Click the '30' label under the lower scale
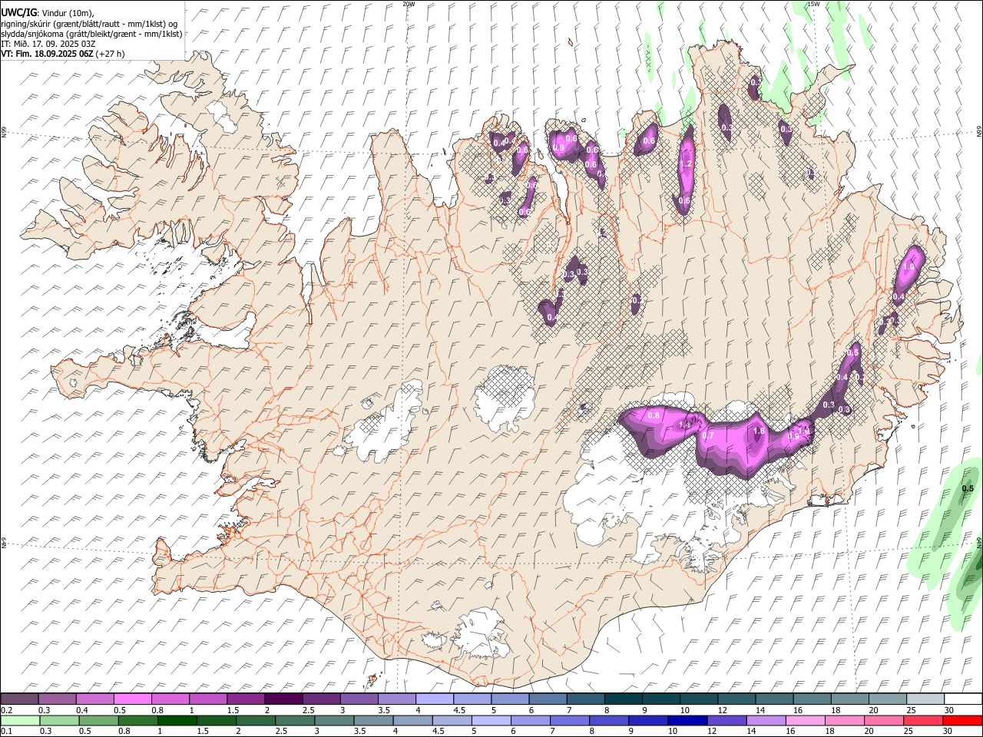 [947, 732]
